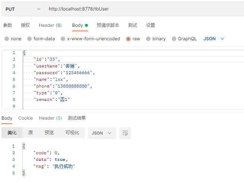This screenshot has height=183, width=244.
Task: Switch to the request Header (8) tab
Action: (x=50, y=25)
